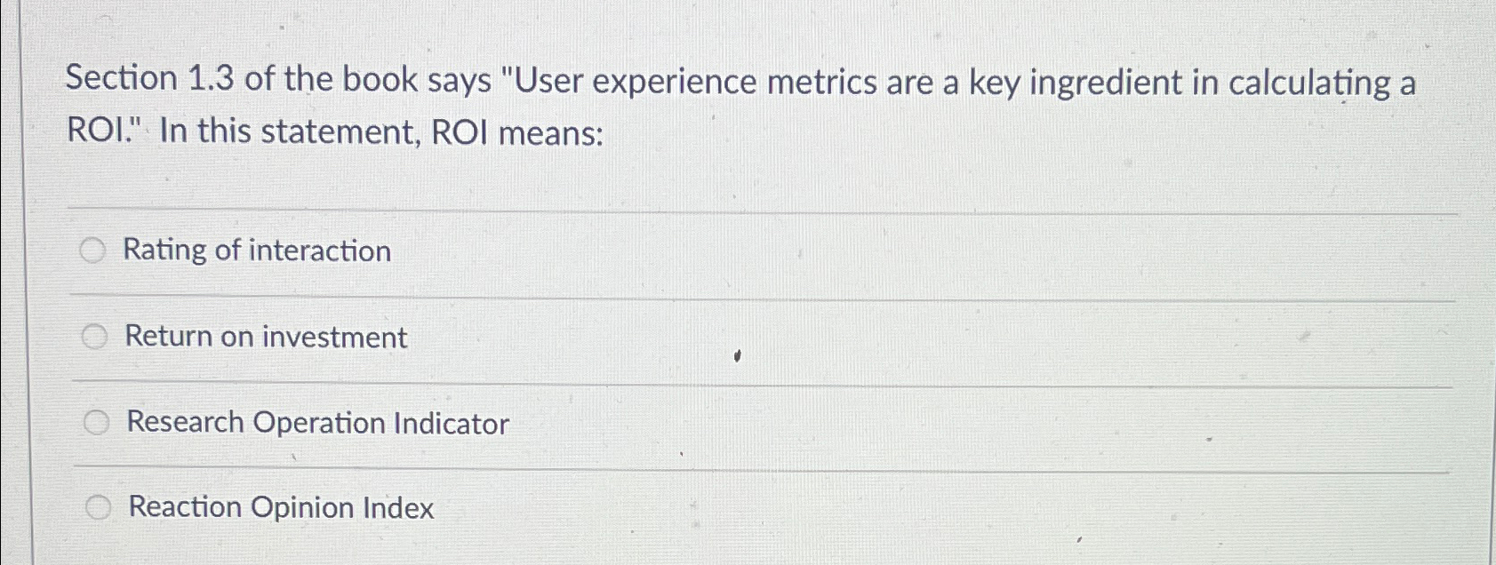Screen dimensions: 1496x565
Task: Click the text 'Reaction Opinion Index'
Action: point(279,507)
